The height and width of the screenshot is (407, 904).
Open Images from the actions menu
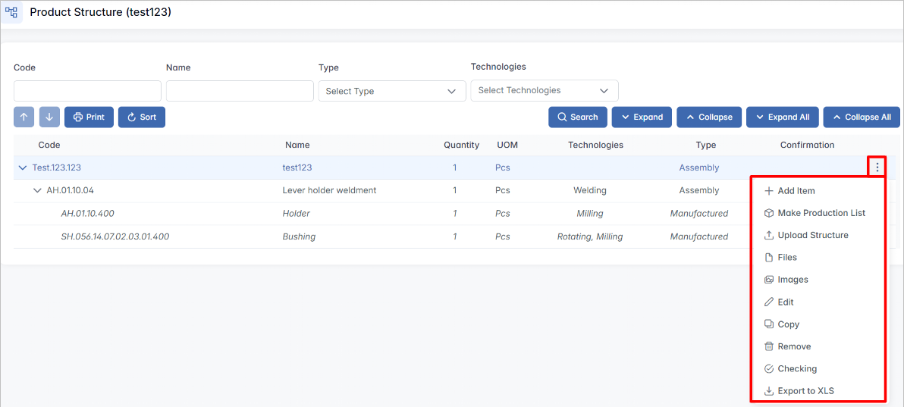coord(793,280)
